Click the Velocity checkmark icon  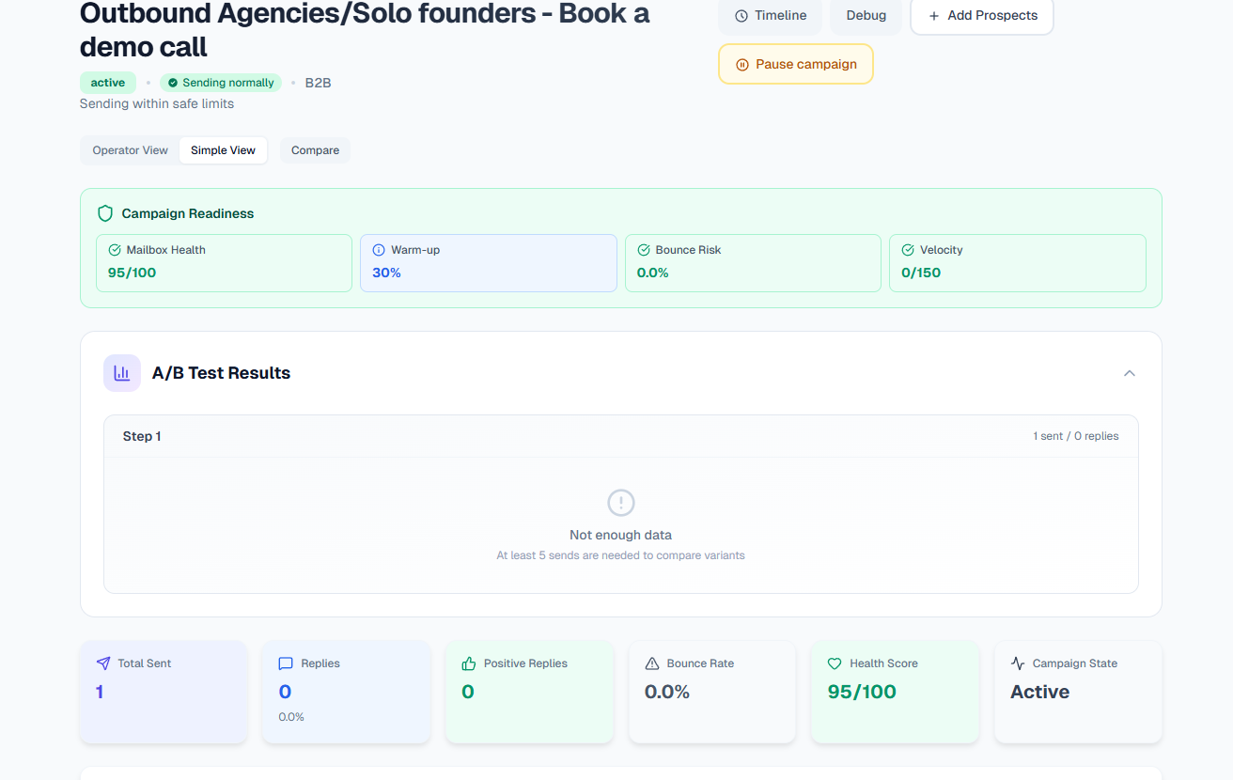coord(908,249)
